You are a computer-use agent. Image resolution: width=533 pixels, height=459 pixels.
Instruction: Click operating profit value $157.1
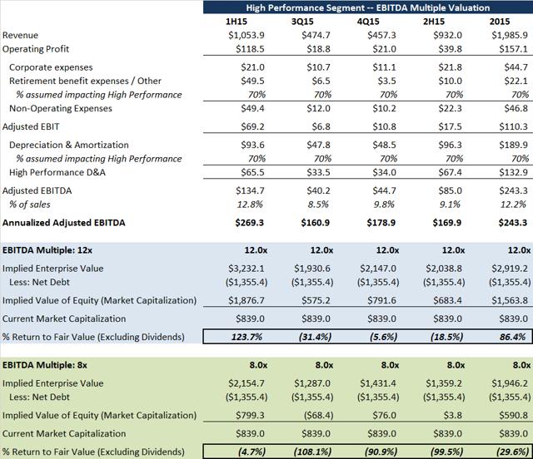coord(514,49)
